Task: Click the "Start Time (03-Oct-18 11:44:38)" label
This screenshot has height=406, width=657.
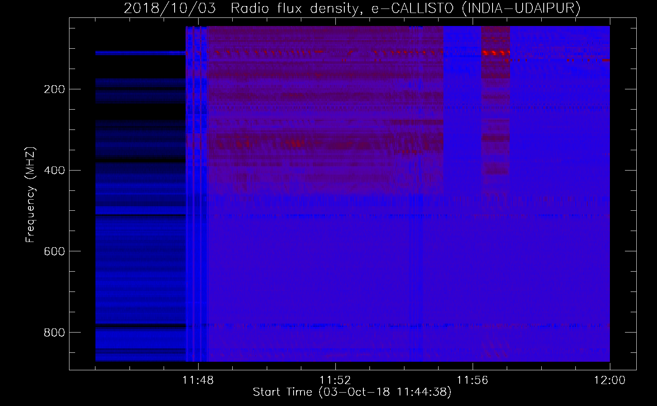Action: click(352, 392)
